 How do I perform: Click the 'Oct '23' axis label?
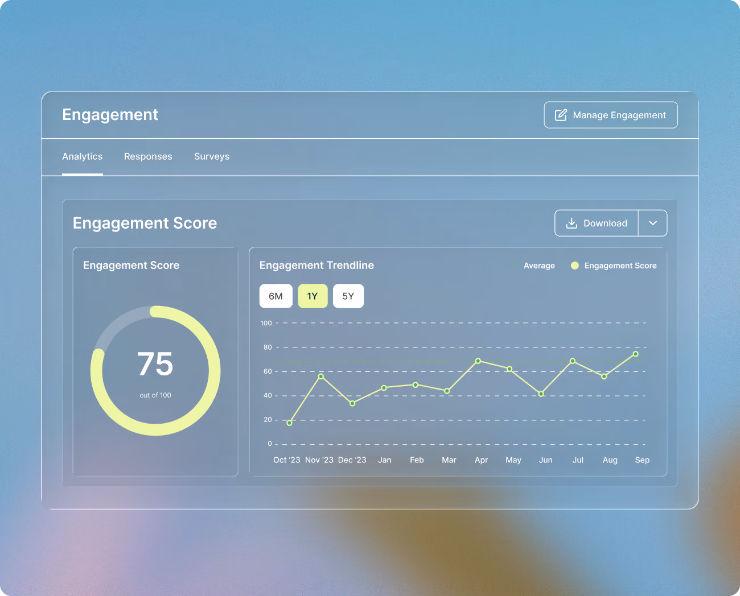287,460
